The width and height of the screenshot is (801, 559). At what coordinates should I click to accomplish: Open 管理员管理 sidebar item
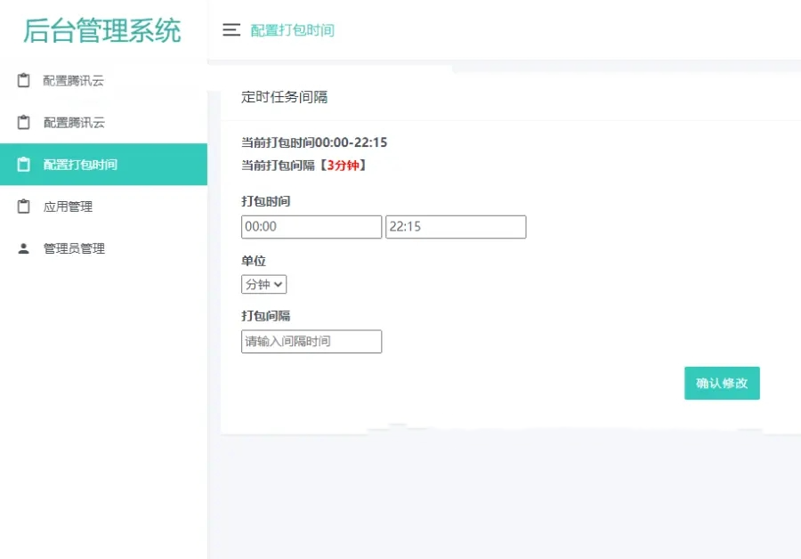tap(104, 248)
